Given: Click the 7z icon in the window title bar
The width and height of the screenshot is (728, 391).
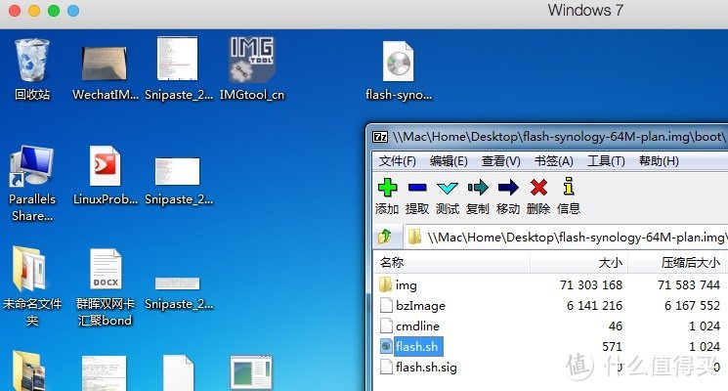Looking at the screenshot, I should coord(380,137).
